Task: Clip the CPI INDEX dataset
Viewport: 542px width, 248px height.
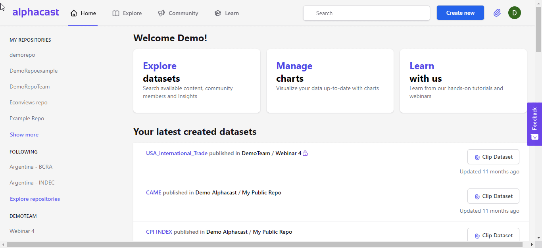Action: (x=493, y=235)
